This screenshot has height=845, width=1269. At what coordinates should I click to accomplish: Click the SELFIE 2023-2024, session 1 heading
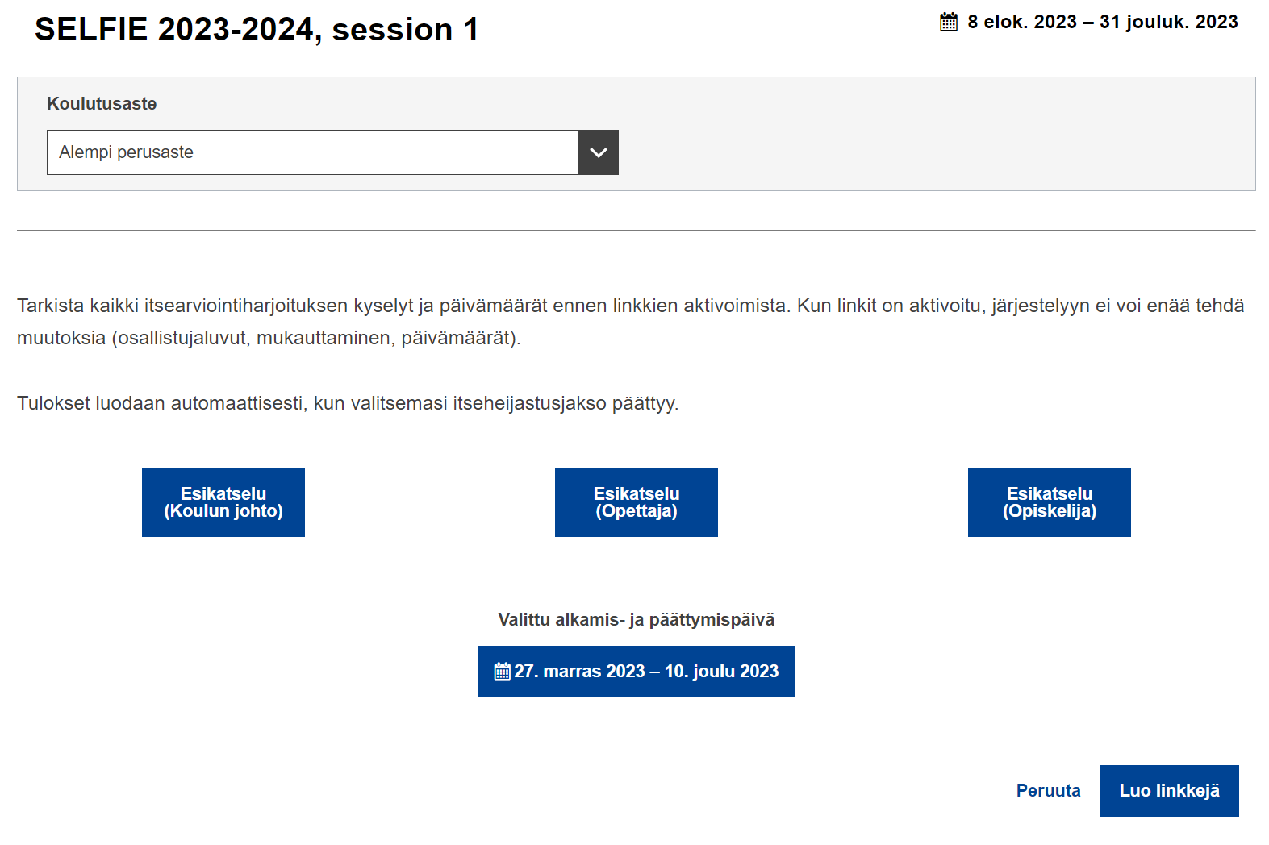pyautogui.click(x=257, y=30)
